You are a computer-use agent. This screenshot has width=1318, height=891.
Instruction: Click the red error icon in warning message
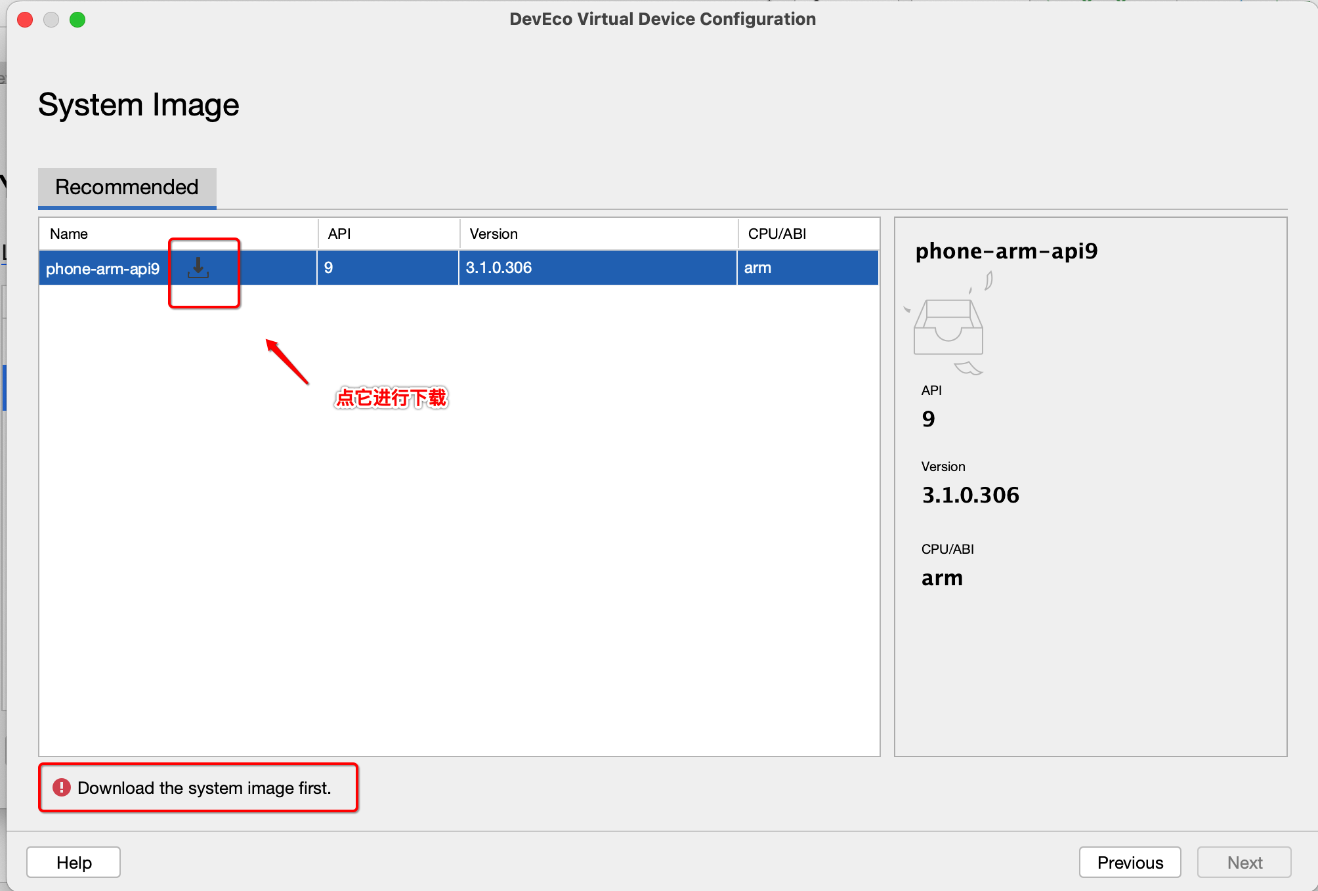tap(62, 787)
